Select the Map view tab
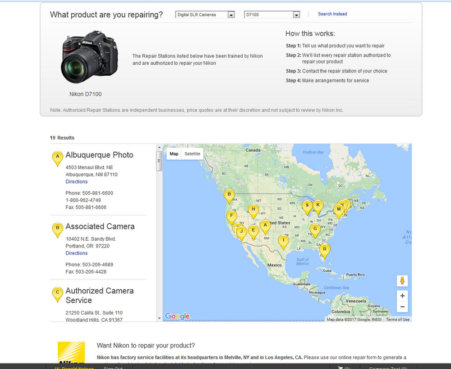This screenshot has width=451, height=369. point(174,154)
